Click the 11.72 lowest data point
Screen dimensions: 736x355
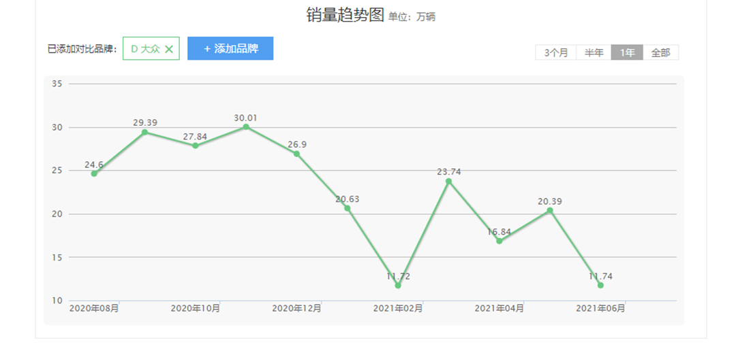tap(398, 286)
